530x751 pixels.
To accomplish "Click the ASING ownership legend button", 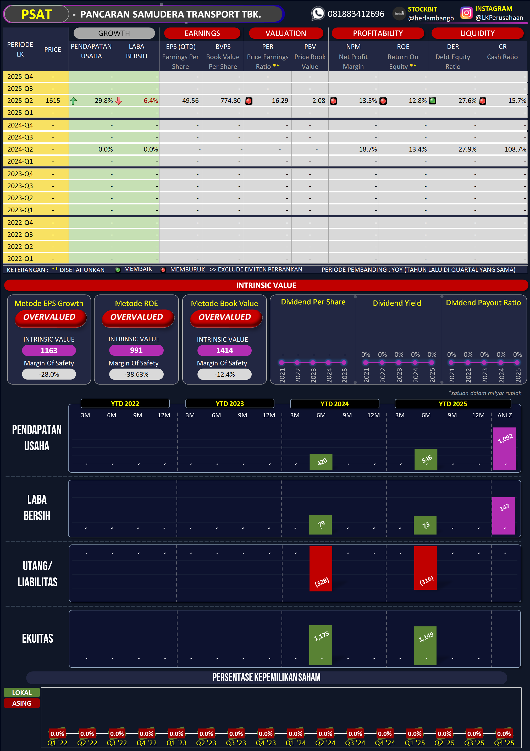I will 22,703.
